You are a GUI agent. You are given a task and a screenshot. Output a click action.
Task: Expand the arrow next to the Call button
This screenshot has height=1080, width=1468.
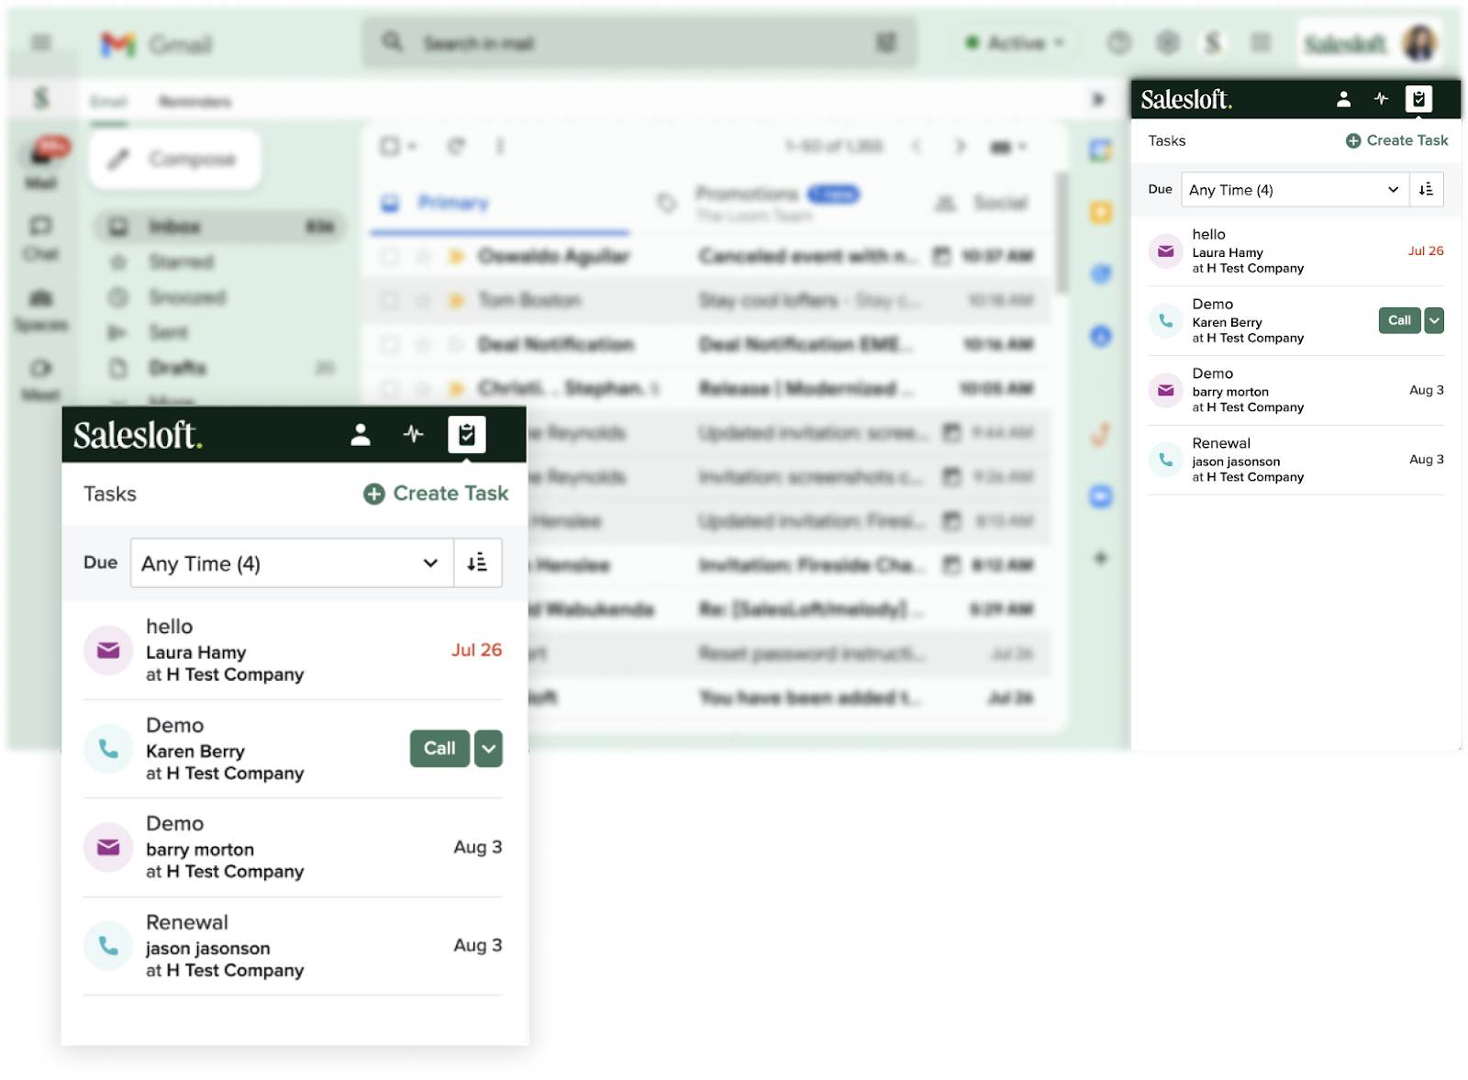pos(1434,320)
